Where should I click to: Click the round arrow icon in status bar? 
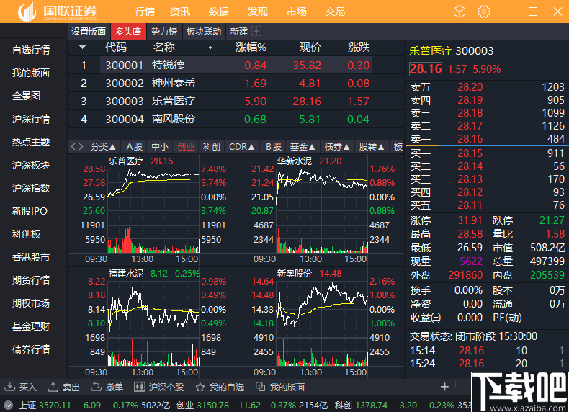[8, 405]
